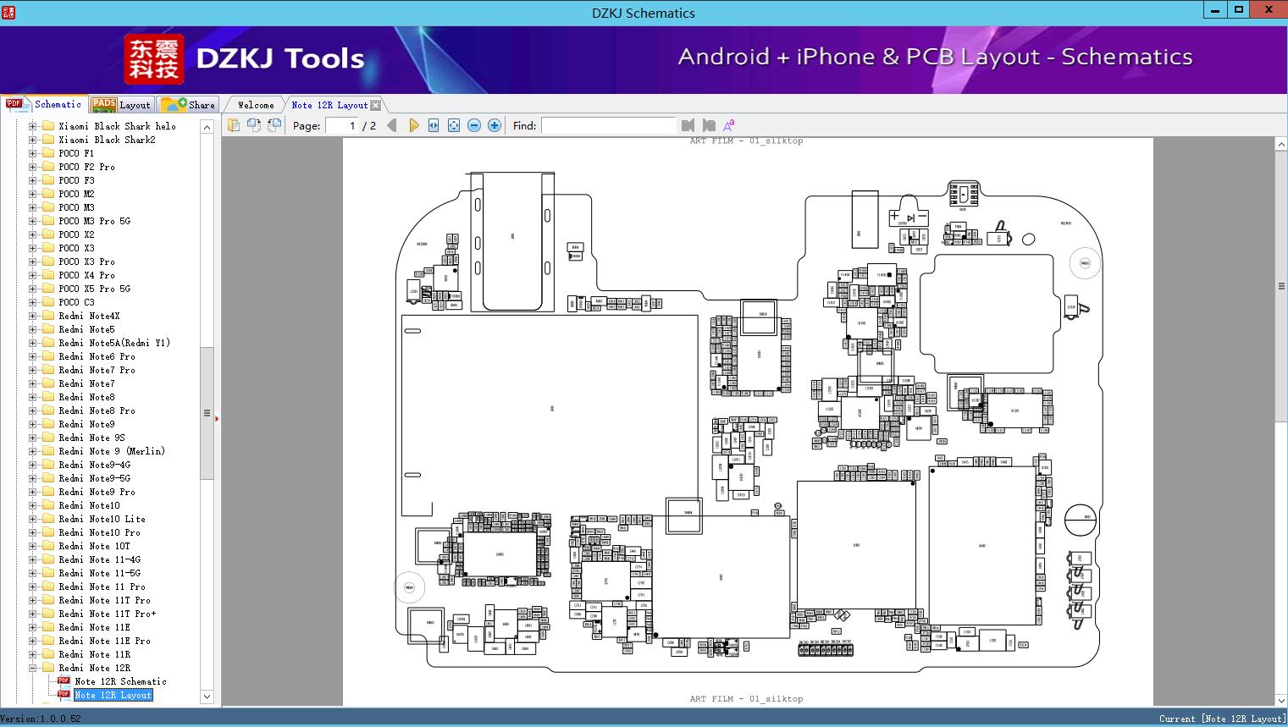Expand the Redmi Note 9 (Merlin) node

click(32, 451)
